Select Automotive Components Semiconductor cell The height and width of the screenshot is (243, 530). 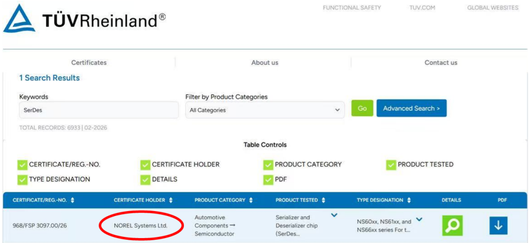(x=215, y=225)
